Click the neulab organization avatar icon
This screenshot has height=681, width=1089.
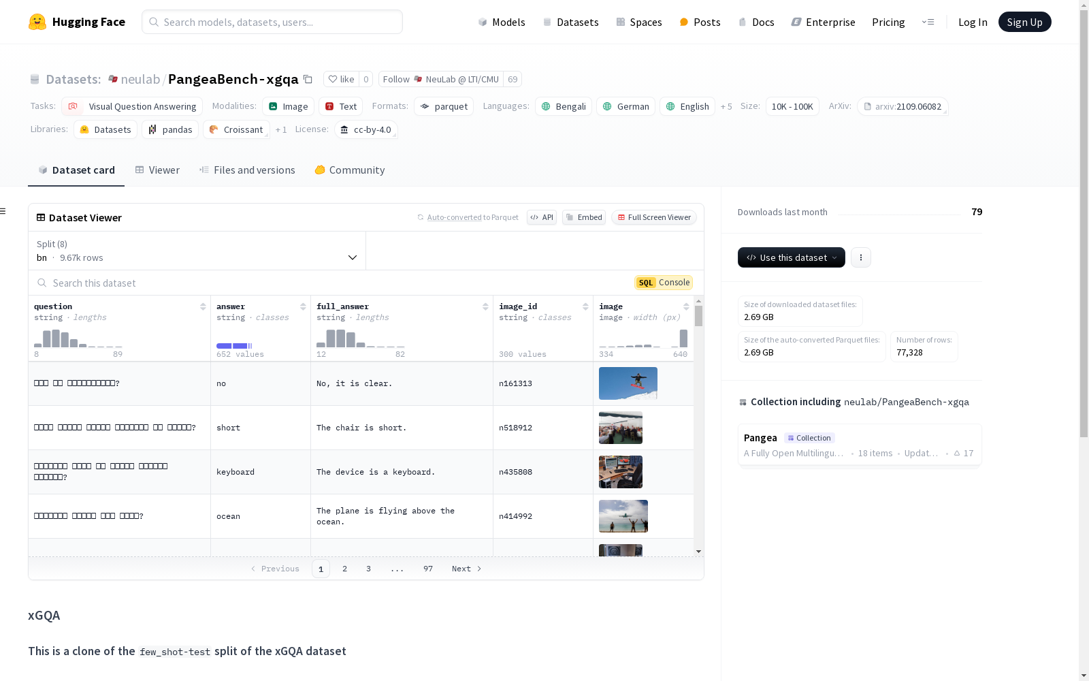click(113, 79)
